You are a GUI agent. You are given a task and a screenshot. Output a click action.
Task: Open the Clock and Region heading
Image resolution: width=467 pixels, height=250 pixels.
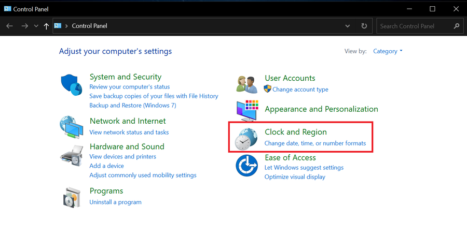(296, 132)
